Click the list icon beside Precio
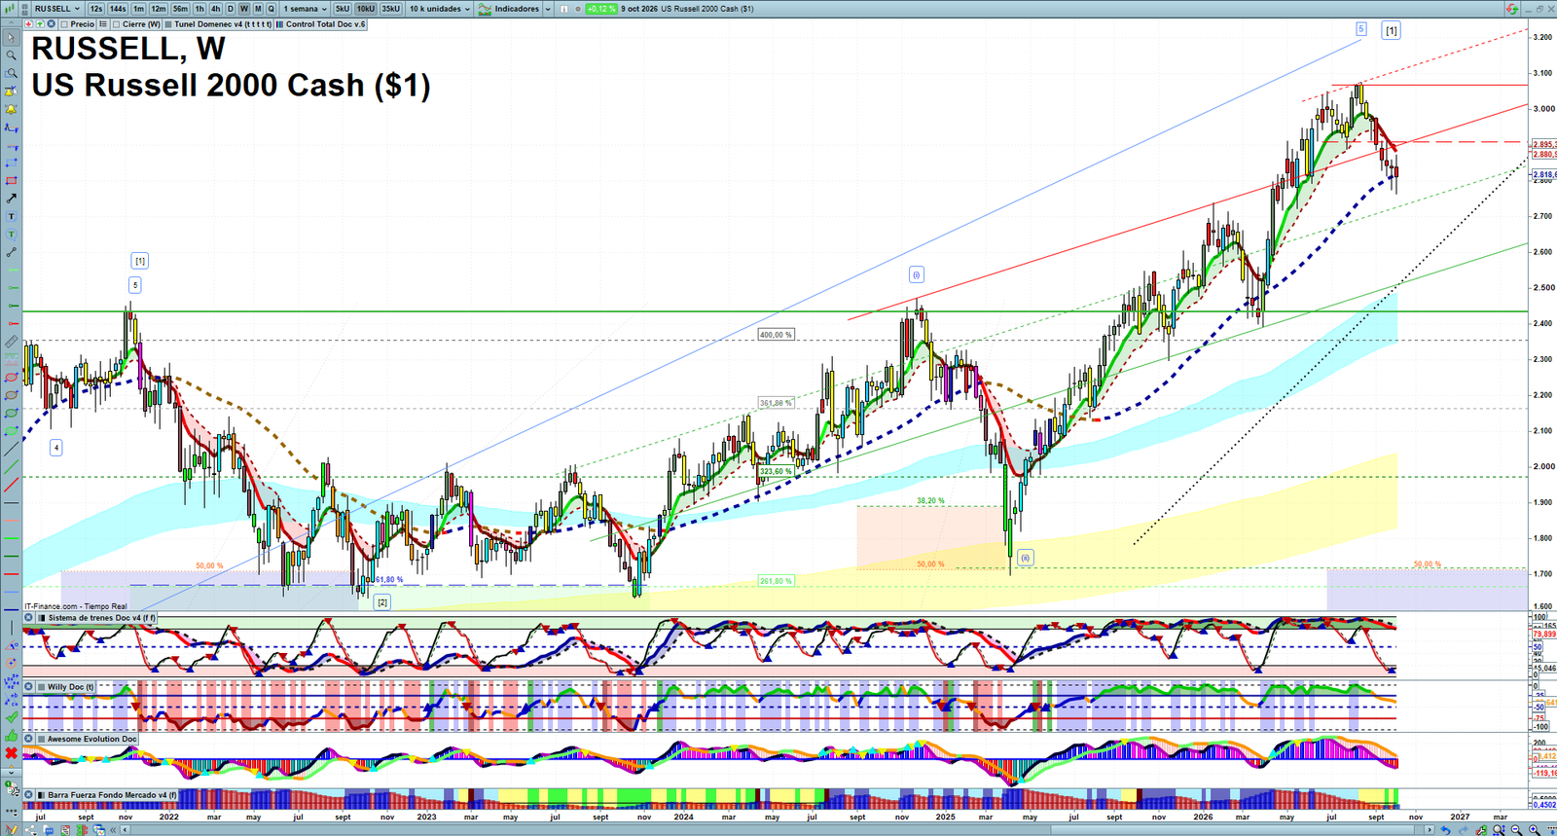The height and width of the screenshot is (836, 1557). click(x=103, y=24)
